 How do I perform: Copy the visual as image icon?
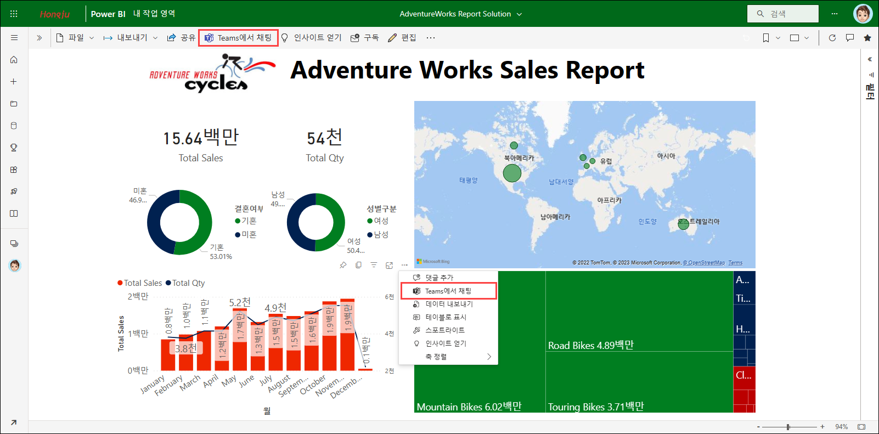358,265
